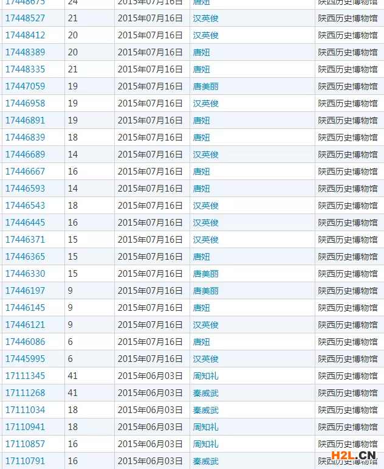Open record link 17448412
The image size is (384, 469).
[x=25, y=35]
